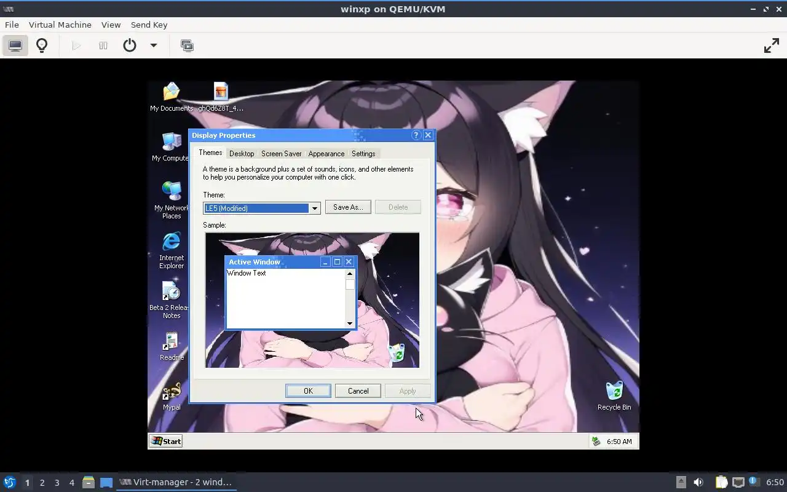Toggle fullscreen with the arrows icon

coord(771,46)
